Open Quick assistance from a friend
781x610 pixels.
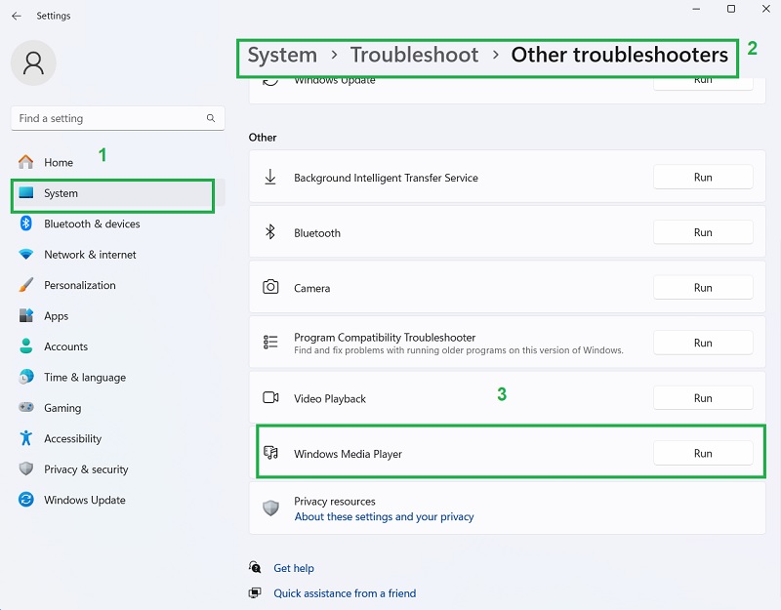coord(345,593)
